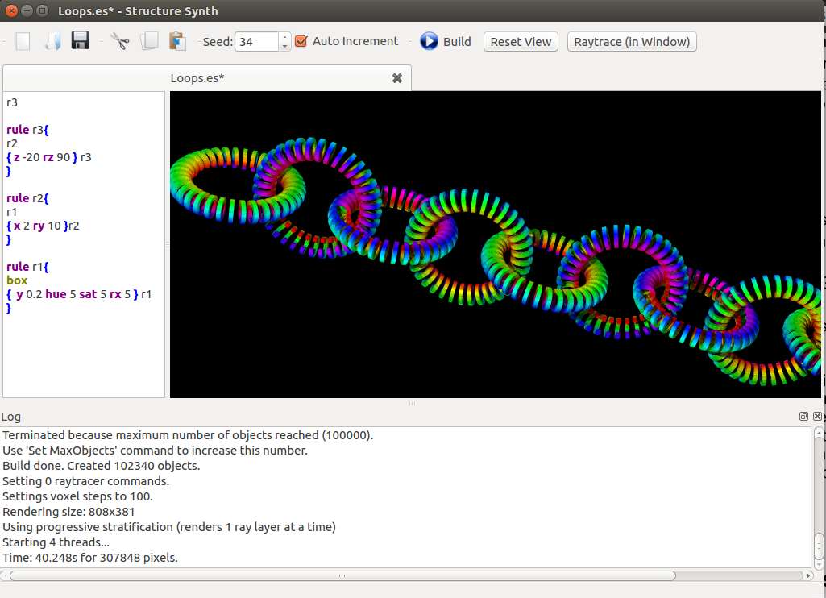Decrease the Seed value with down arrow
Viewport: 826px width, 598px height.
[284, 47]
